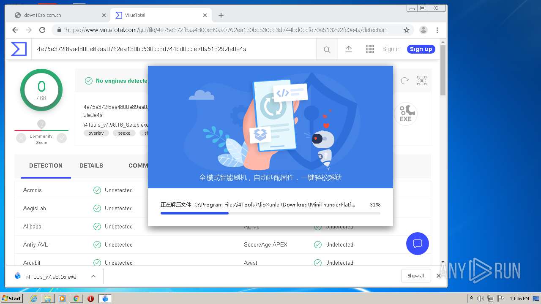Close the VirusTotal tab
Image resolution: width=541 pixels, height=304 pixels.
[x=205, y=15]
